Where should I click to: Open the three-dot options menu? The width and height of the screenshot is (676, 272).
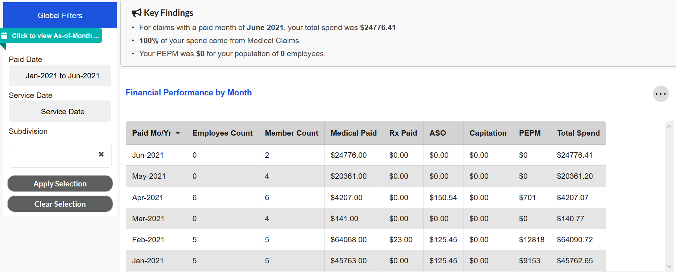(x=660, y=94)
